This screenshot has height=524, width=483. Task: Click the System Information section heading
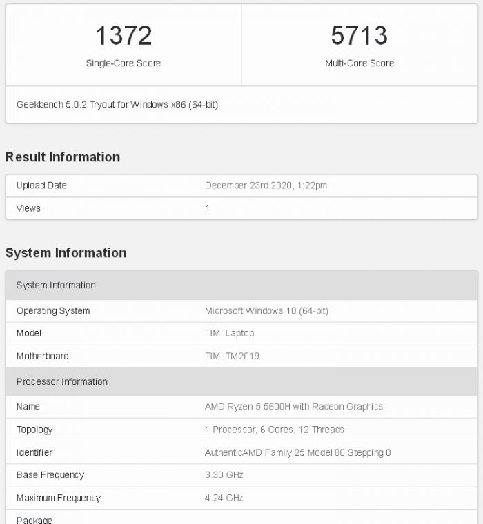[66, 253]
